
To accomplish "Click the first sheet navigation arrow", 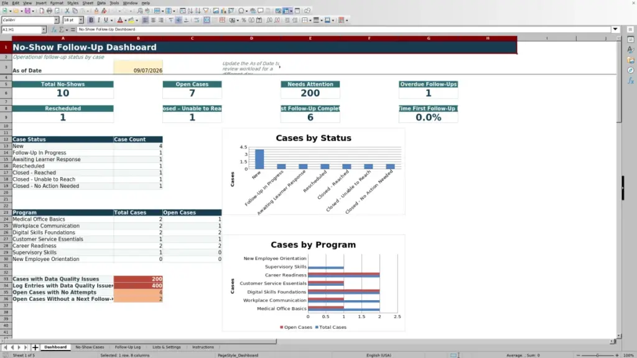I will click(5, 347).
